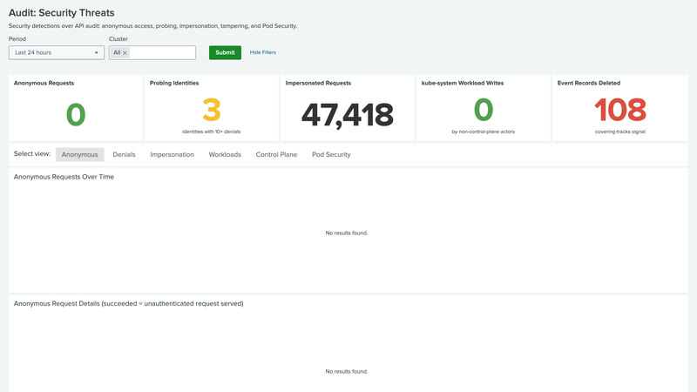Click the Audit: Security Threats dashboard title
Viewport: 697px width, 392px height.
tap(61, 13)
